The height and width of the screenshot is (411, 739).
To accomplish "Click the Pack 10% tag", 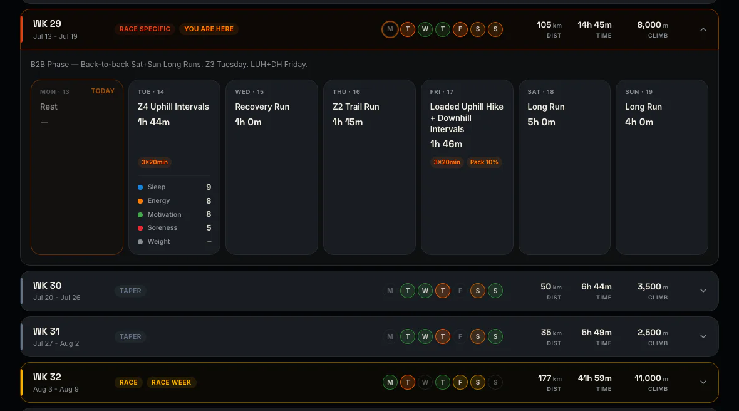I will coord(484,162).
